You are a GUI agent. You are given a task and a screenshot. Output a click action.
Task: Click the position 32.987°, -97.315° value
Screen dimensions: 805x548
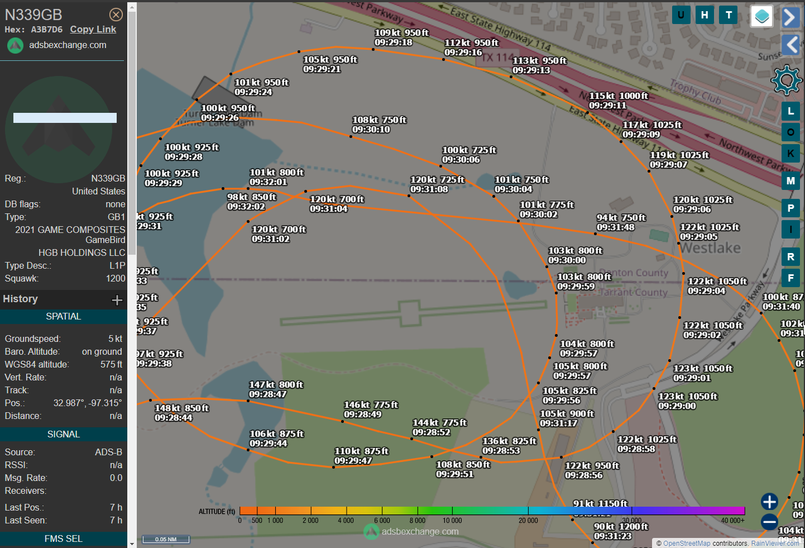tap(88, 403)
